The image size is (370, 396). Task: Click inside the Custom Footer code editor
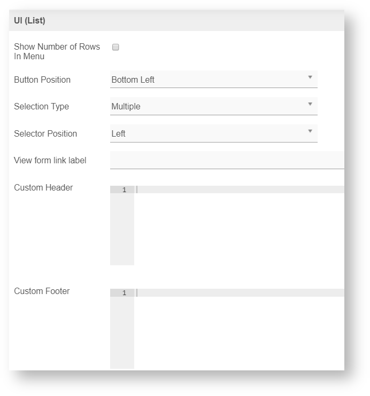(239, 328)
